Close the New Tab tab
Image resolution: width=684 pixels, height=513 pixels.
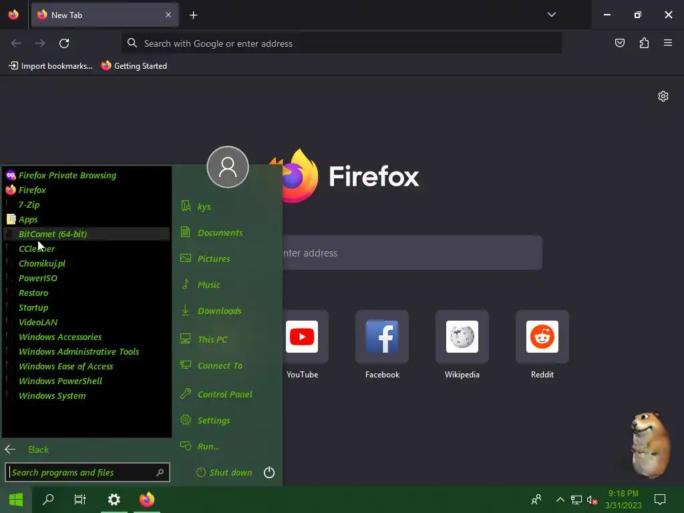point(168,15)
